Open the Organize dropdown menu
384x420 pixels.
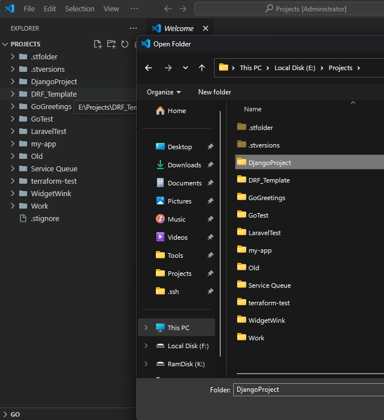[164, 92]
